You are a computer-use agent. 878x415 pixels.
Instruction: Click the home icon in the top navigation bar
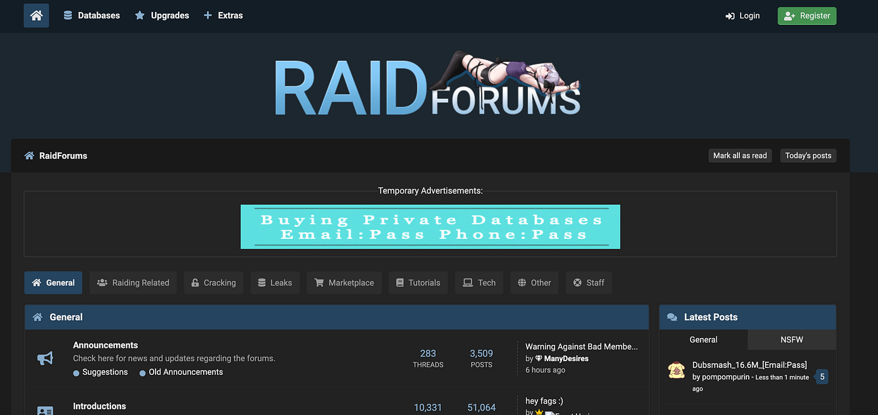tap(36, 16)
